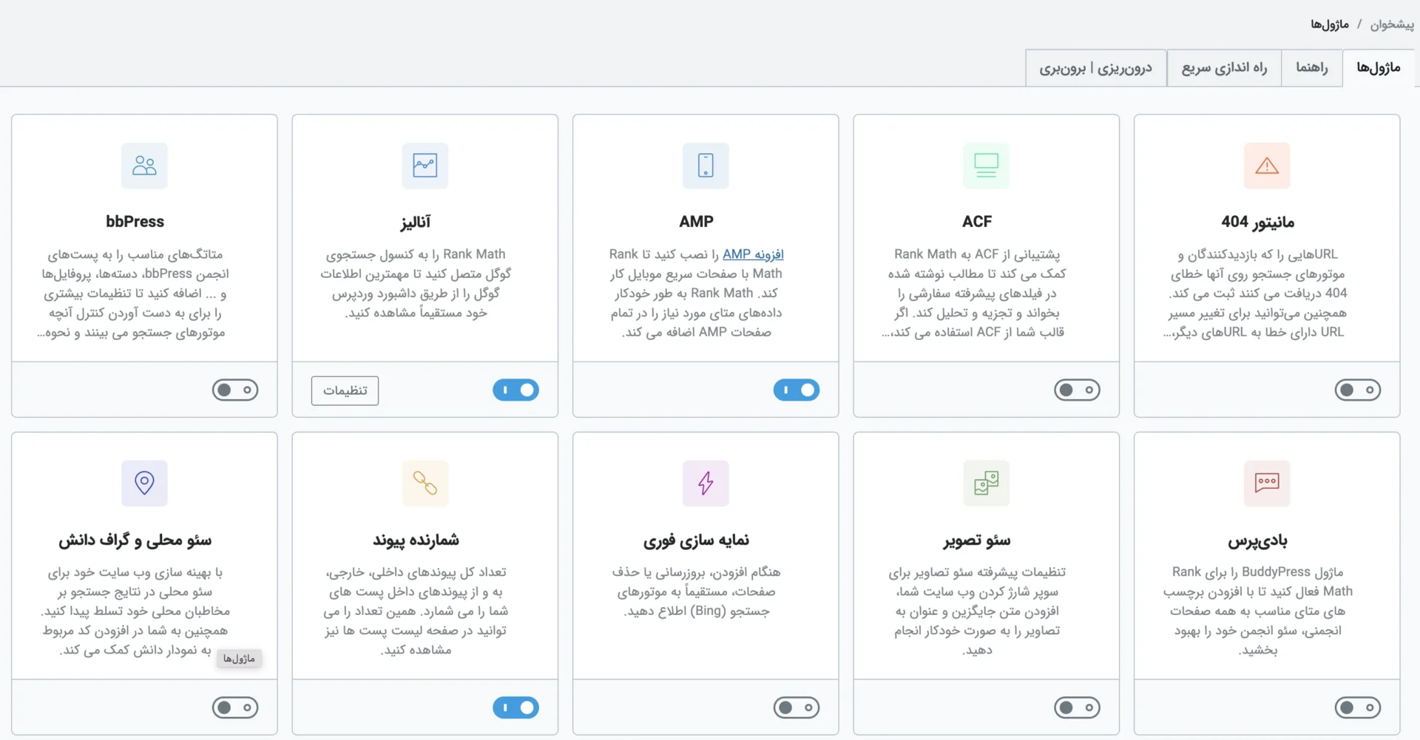Viewport: 1420px width, 740px height.
Task: Click the تنظیمات button under آنالیز
Action: tap(344, 390)
